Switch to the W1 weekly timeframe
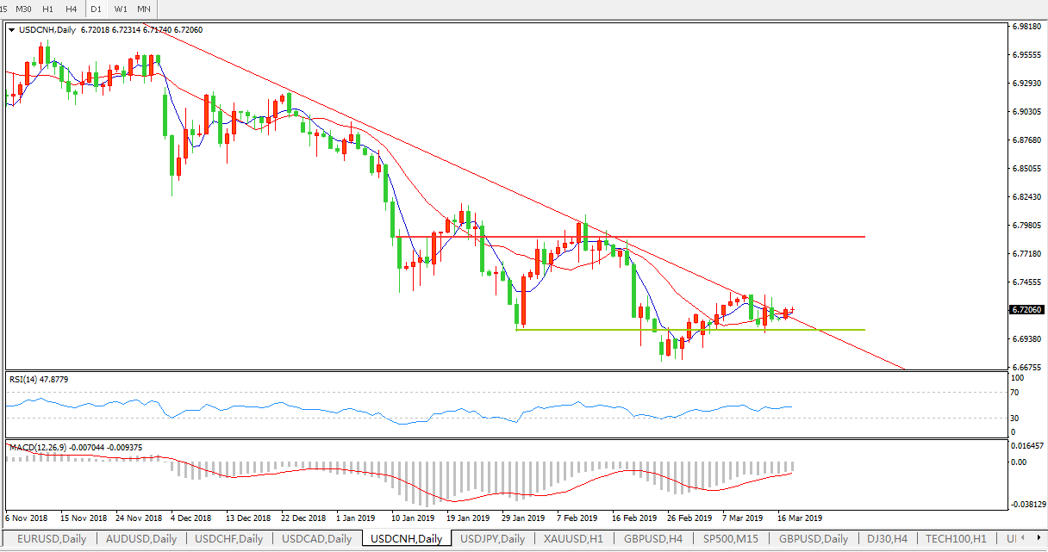This screenshot has height=552, width=1048. (121, 9)
